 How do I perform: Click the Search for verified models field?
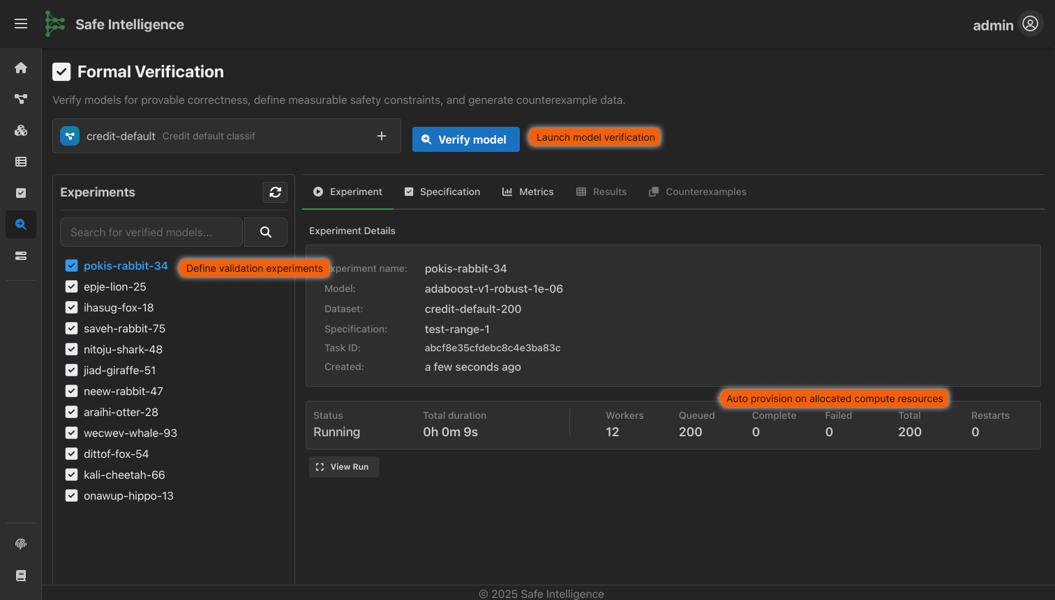coord(151,232)
